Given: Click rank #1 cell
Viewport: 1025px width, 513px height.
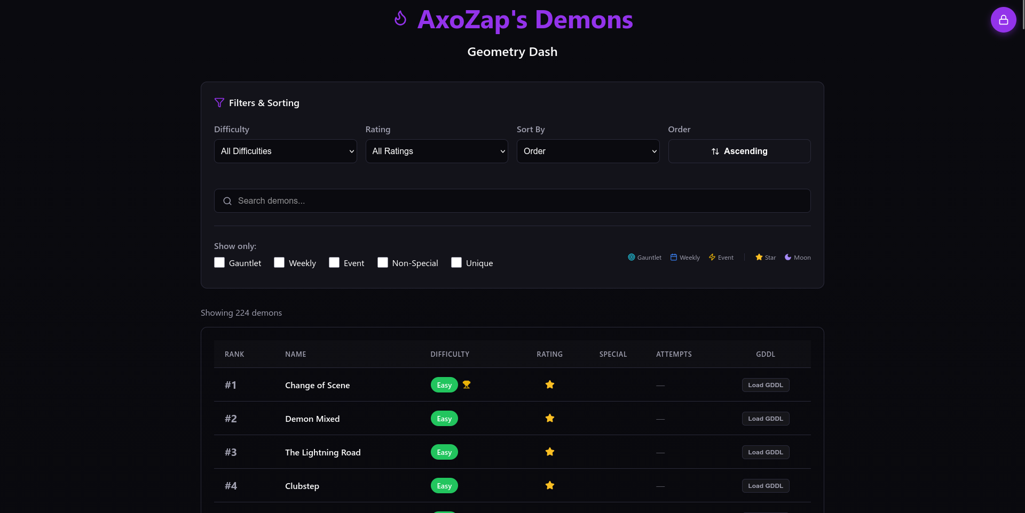Looking at the screenshot, I should pos(231,385).
